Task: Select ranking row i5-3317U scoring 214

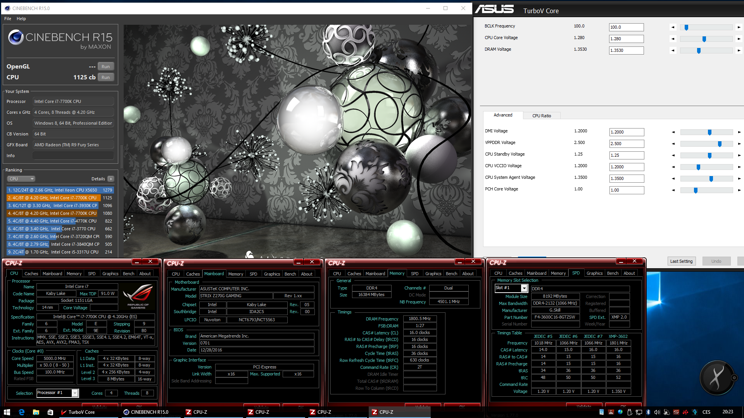Action: (60, 252)
